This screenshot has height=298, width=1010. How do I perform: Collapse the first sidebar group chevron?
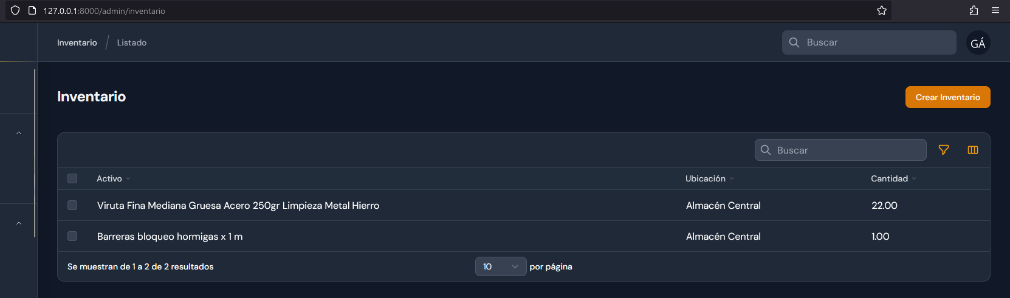pos(19,133)
